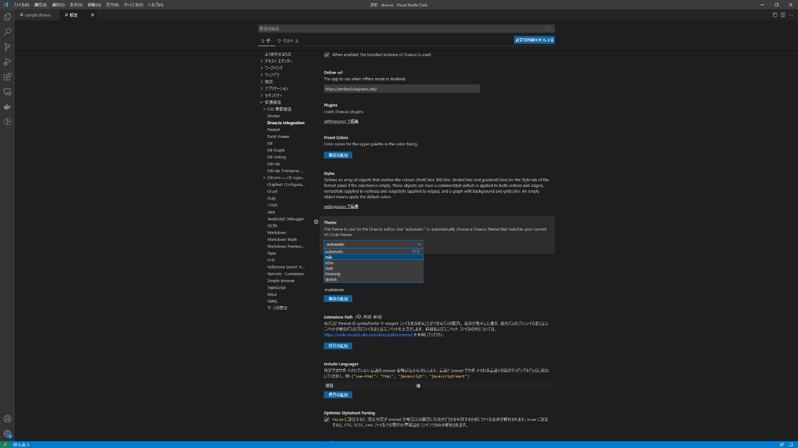Expand the ウィンドウ settings category
Viewport: 798px width, 448px height.
(x=272, y=75)
